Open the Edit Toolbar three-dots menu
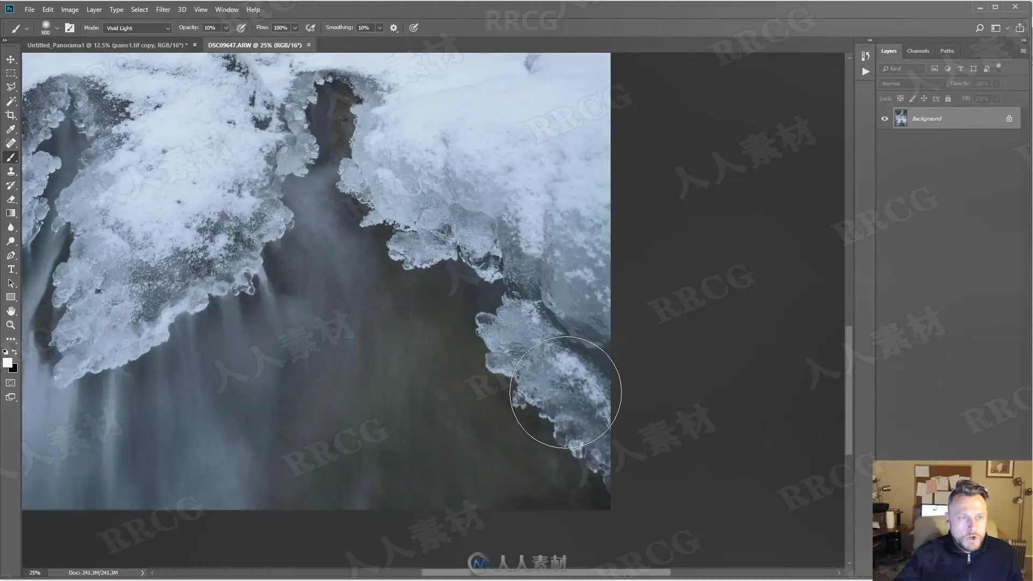 click(x=11, y=339)
